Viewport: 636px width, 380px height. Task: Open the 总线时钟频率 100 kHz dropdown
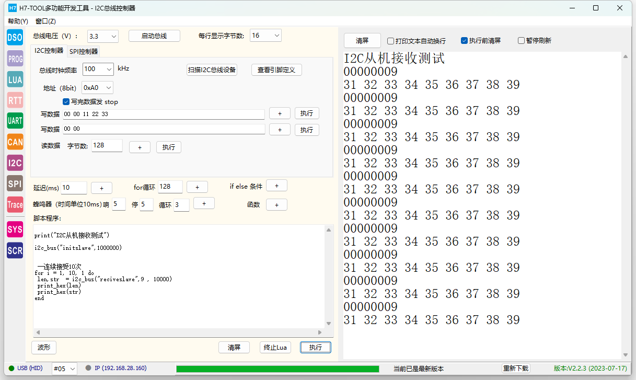pyautogui.click(x=98, y=69)
